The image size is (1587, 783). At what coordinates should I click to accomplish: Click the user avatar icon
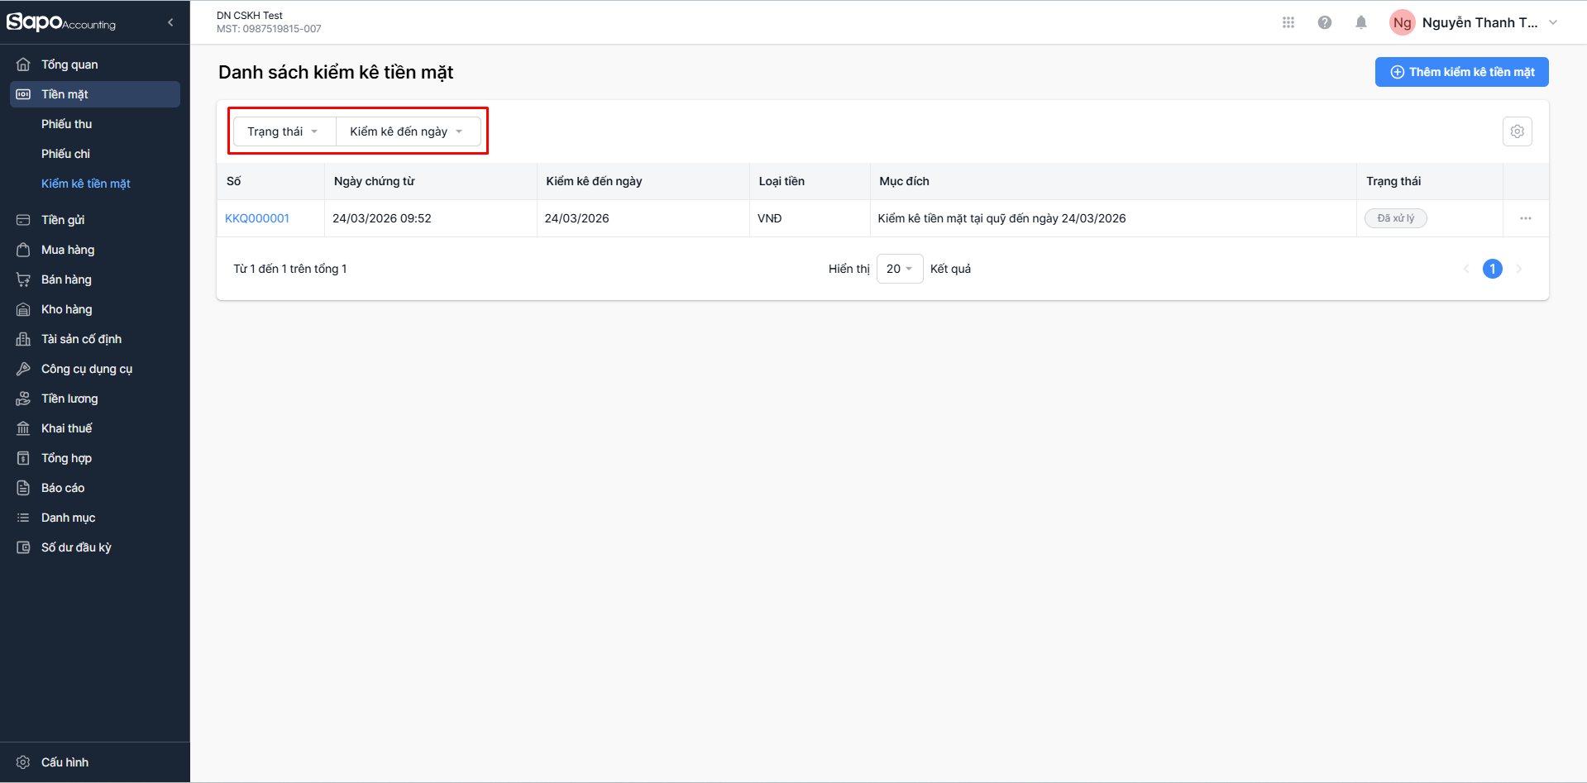[x=1402, y=22]
